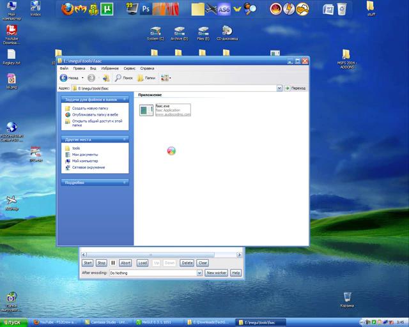
Task: Click the Explorer Up folder toolbar icon
Action: pos(106,78)
